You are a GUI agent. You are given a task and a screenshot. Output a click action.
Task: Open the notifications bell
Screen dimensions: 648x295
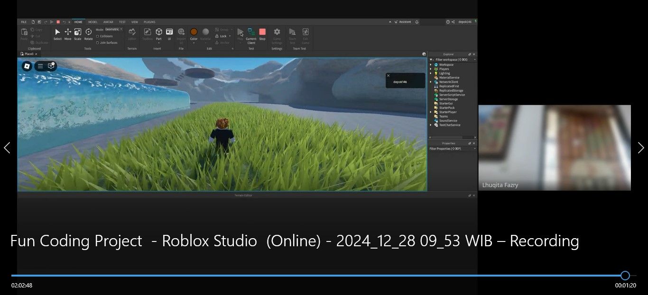click(417, 22)
